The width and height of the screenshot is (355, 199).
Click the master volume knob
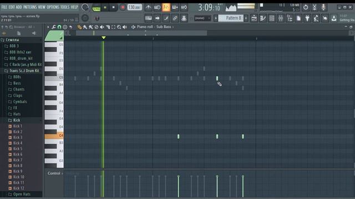[x=85, y=7]
